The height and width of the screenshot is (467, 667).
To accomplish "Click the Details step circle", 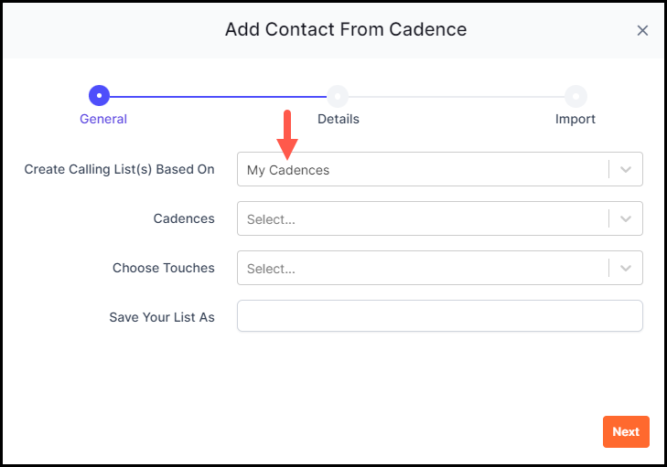I will click(338, 97).
